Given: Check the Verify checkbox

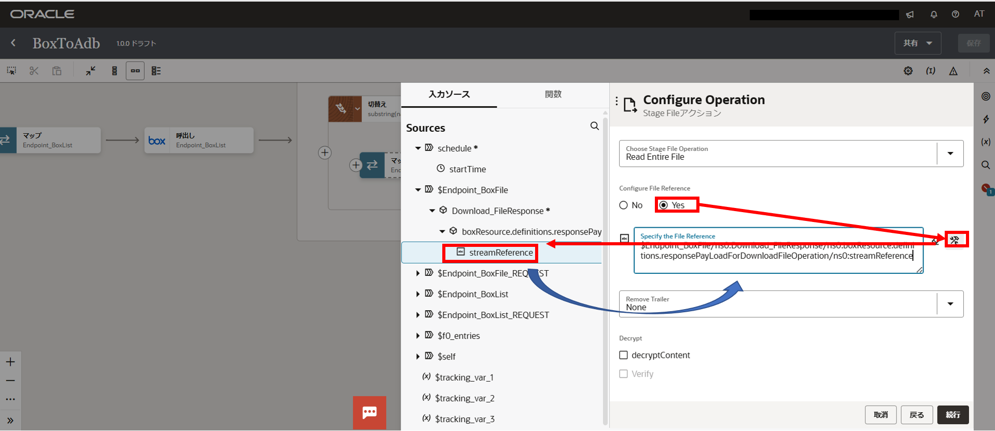Looking at the screenshot, I should click(x=624, y=374).
